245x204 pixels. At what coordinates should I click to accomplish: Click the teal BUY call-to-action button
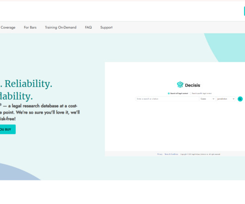[8, 129]
